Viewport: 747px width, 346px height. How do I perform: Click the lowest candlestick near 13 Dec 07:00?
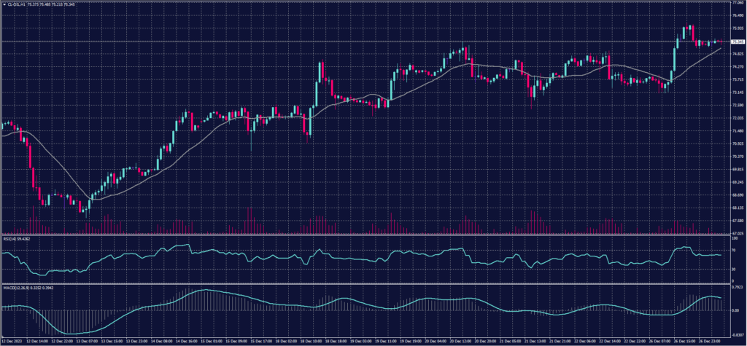(x=86, y=209)
